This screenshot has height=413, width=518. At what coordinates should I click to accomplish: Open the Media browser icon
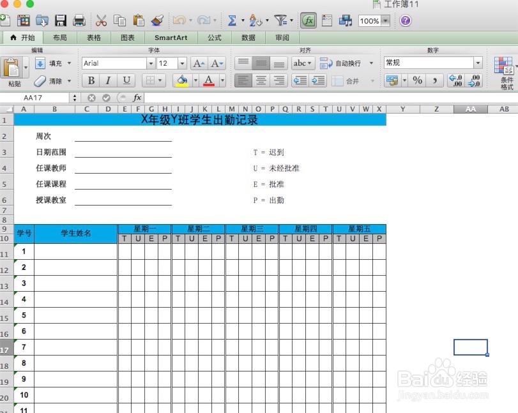click(345, 21)
